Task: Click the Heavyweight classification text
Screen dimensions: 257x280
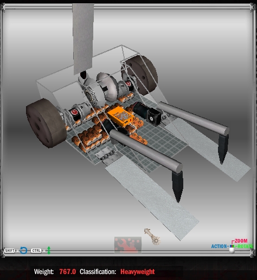Action: point(138,271)
